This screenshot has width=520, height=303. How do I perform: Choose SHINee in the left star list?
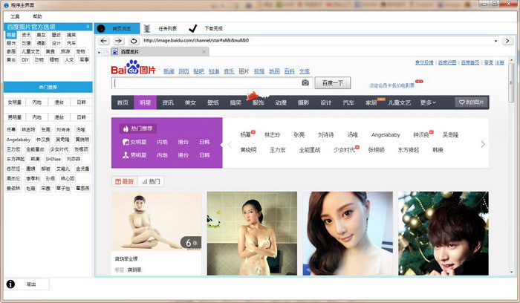(x=53, y=159)
